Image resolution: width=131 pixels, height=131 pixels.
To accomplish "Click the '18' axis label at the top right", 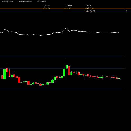I will (126, 11).
